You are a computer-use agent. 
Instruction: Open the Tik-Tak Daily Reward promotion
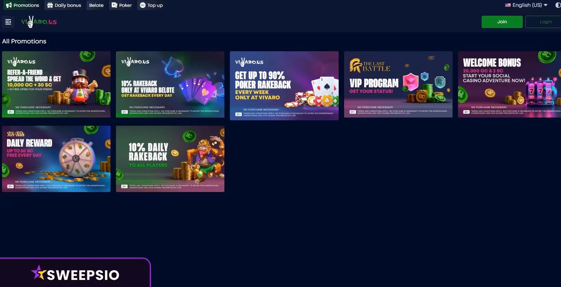56,159
